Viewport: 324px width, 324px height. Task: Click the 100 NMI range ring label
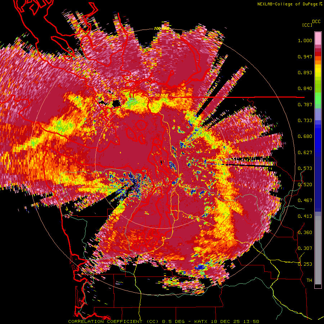click(161, 28)
